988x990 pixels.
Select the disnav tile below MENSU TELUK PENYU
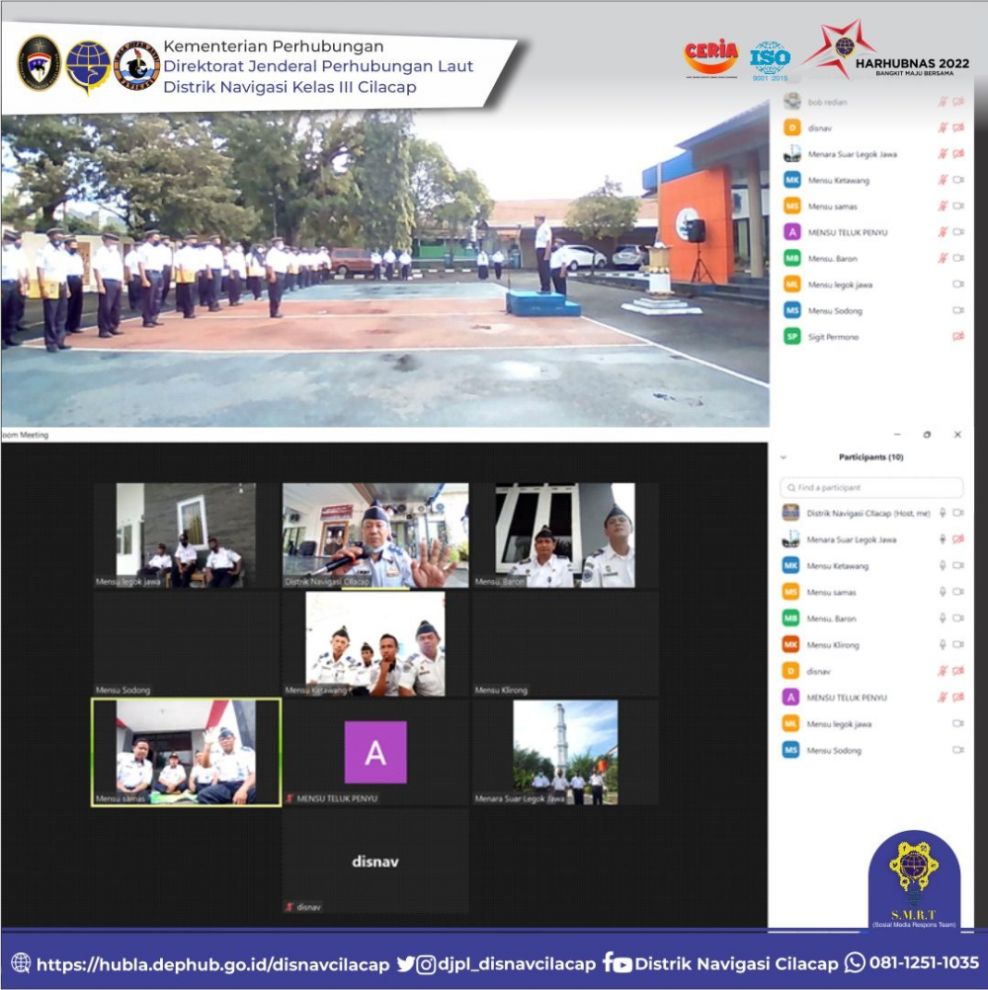click(x=375, y=861)
